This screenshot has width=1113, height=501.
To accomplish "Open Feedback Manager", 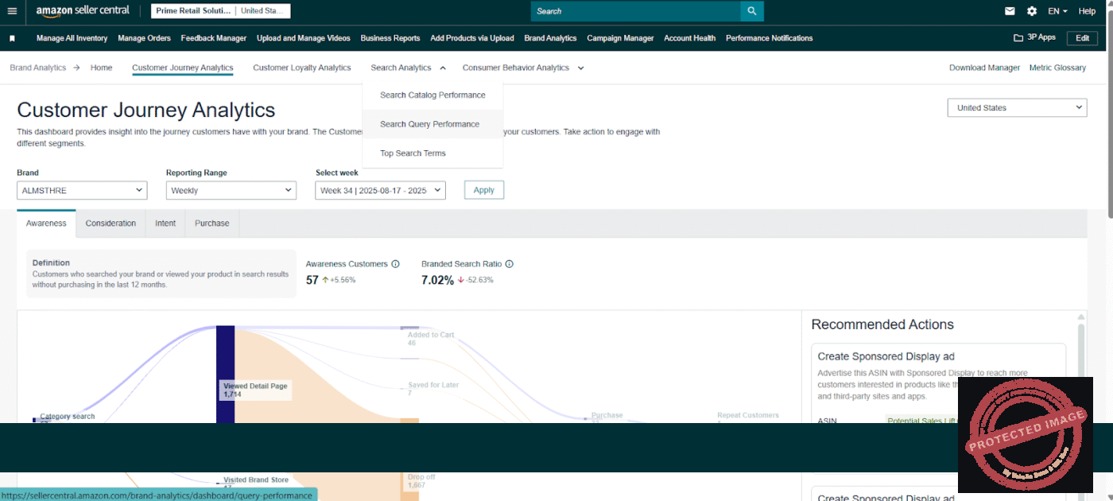I will [214, 38].
